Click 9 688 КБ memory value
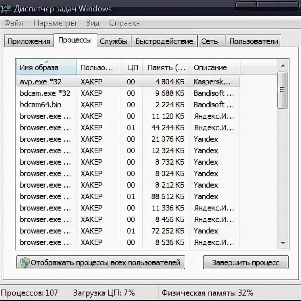Image resolution: width=301 pixels, height=301 pixels. click(x=169, y=93)
